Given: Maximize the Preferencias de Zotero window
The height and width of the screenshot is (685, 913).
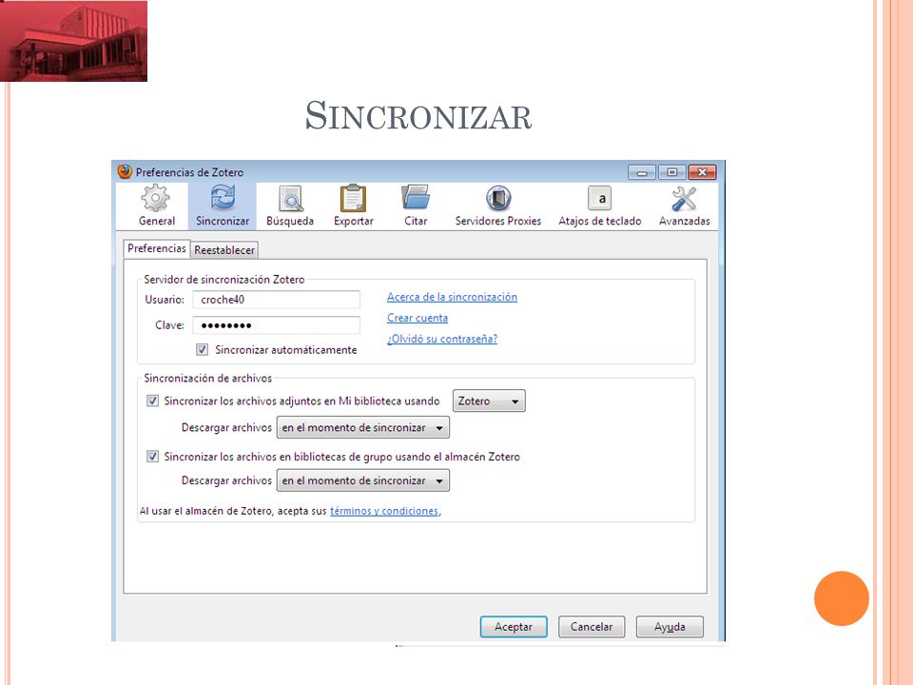Looking at the screenshot, I should point(672,172).
